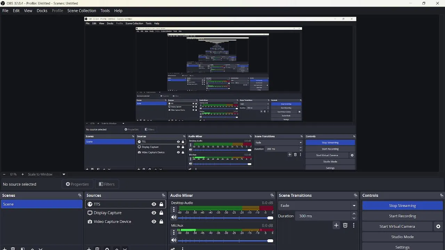The image size is (445, 250).
Task: Open the File menu
Action: 5,11
